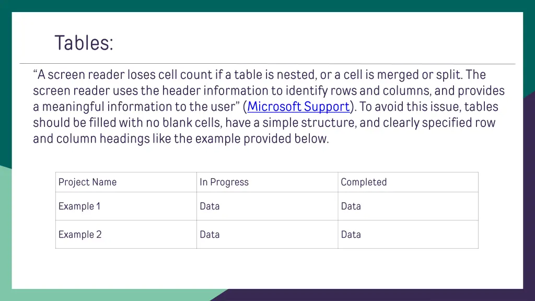The width and height of the screenshot is (535, 301).
Task: Click the quoted screen reader paragraph
Action: tap(269, 107)
